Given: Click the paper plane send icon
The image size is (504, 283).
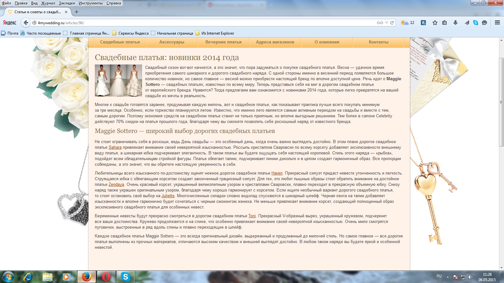Looking at the screenshot, I should tap(467, 23).
